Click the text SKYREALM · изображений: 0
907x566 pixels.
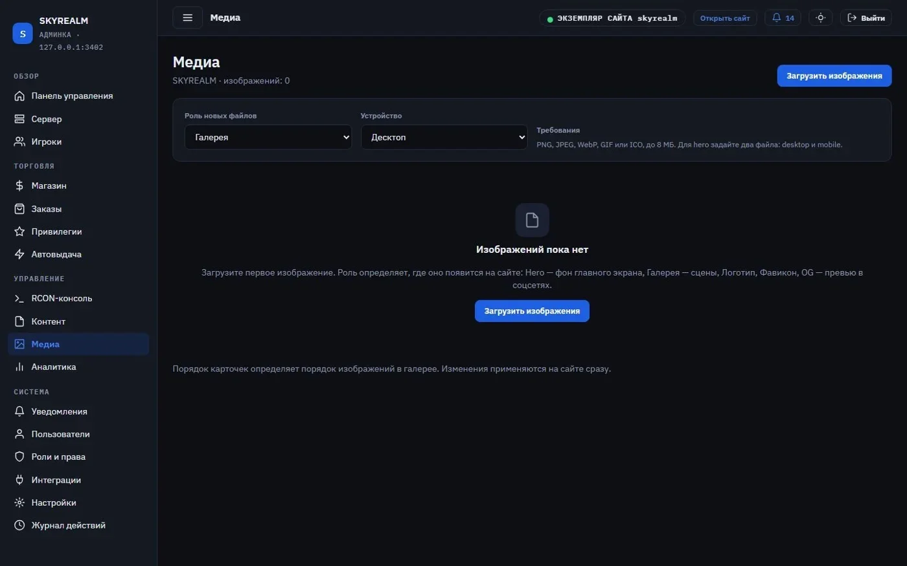[x=231, y=81]
